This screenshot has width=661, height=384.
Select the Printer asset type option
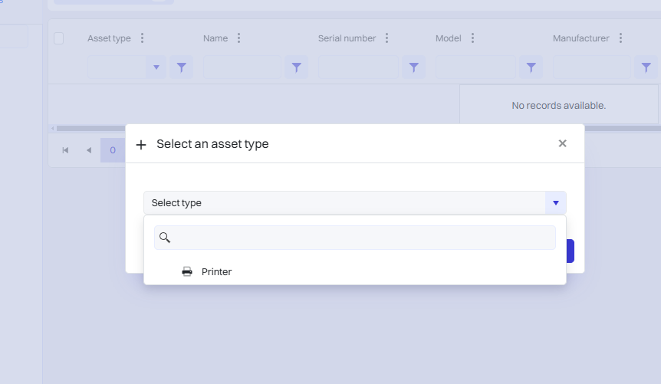[x=216, y=272]
